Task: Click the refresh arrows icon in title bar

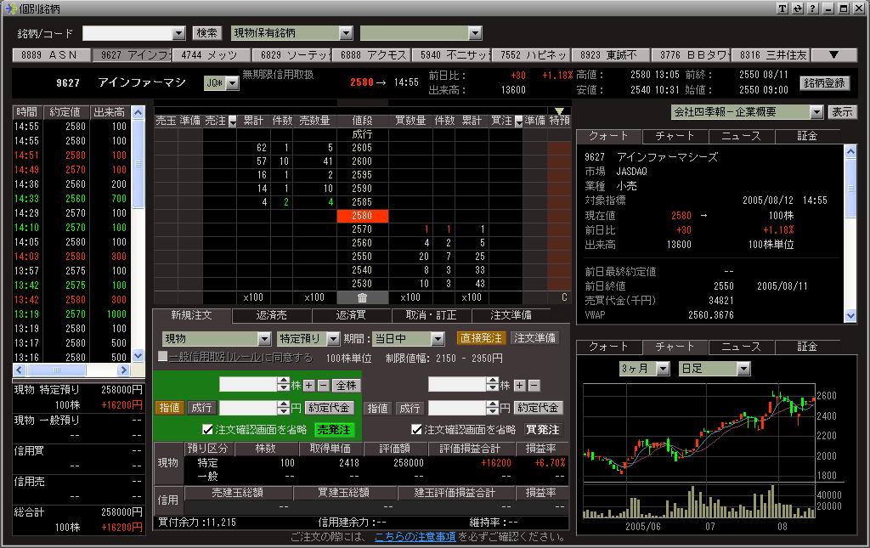Action: pos(797,8)
